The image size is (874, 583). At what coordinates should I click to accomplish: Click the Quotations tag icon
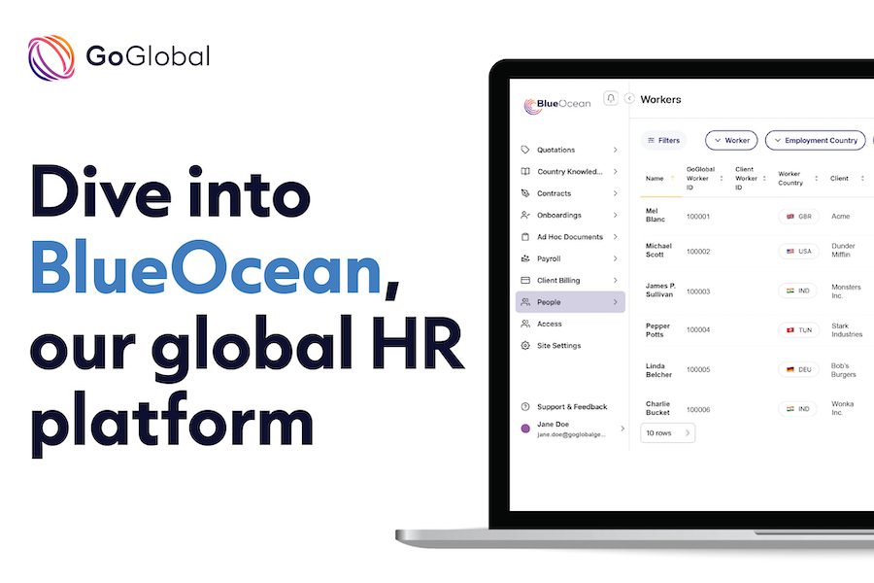tap(525, 150)
